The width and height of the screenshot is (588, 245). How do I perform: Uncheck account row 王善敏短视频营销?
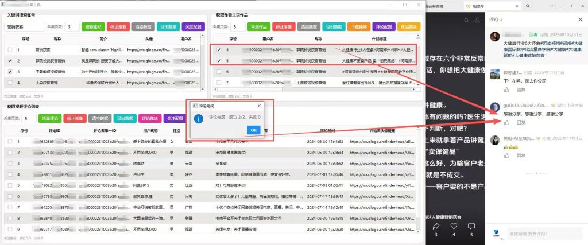(10, 71)
